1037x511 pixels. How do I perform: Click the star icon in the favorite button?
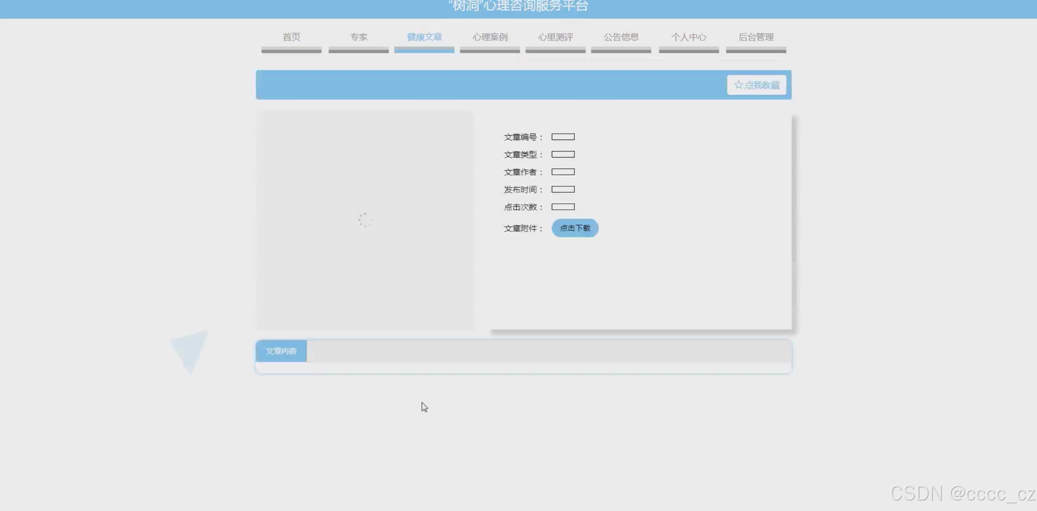click(738, 85)
